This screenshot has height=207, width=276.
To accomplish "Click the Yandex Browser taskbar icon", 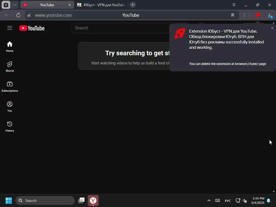I will click(x=93, y=200).
